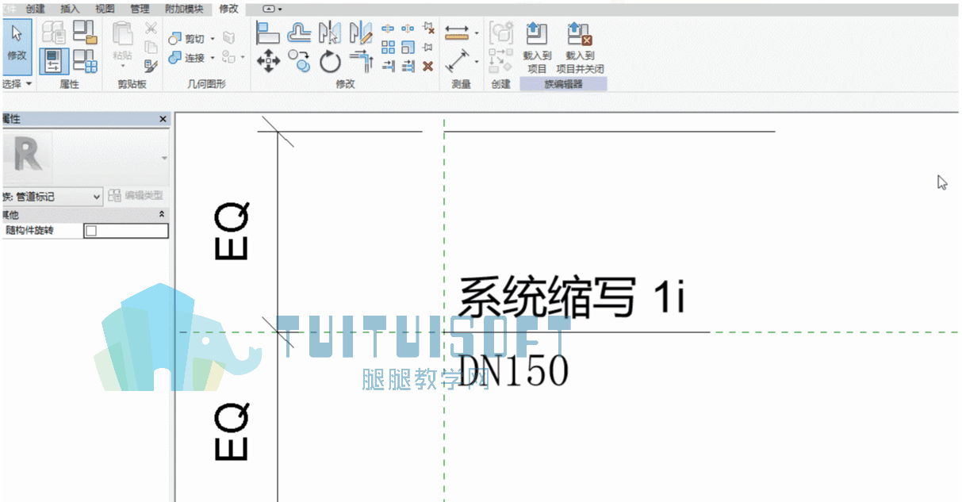Select the 系统缩写 1i label text
962x502 pixels.
571,297
